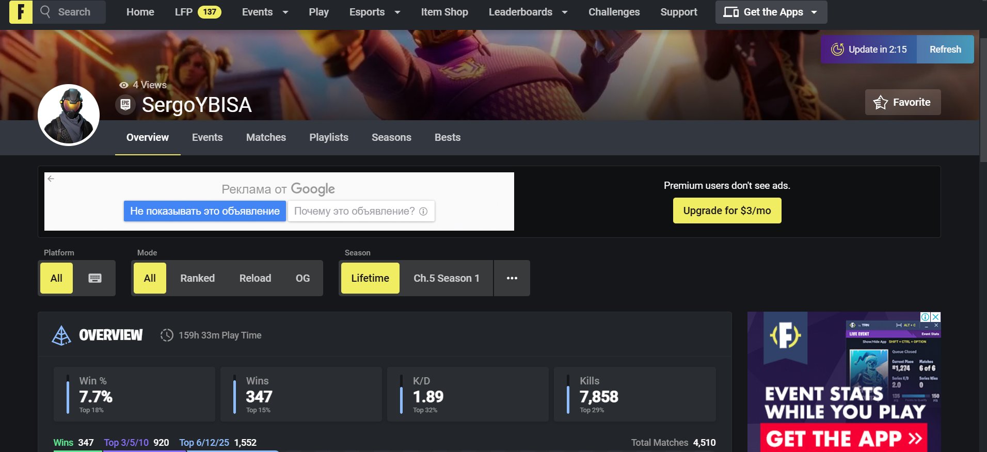Select the Ranked mode filter

(197, 278)
